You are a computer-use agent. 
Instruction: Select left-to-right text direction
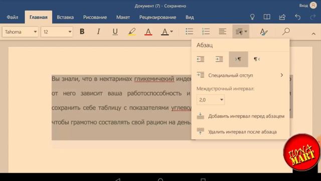pyautogui.click(x=238, y=59)
